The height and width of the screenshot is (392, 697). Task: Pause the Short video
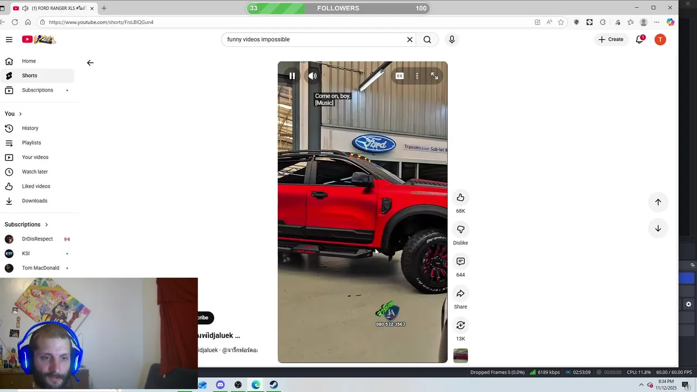(x=292, y=76)
